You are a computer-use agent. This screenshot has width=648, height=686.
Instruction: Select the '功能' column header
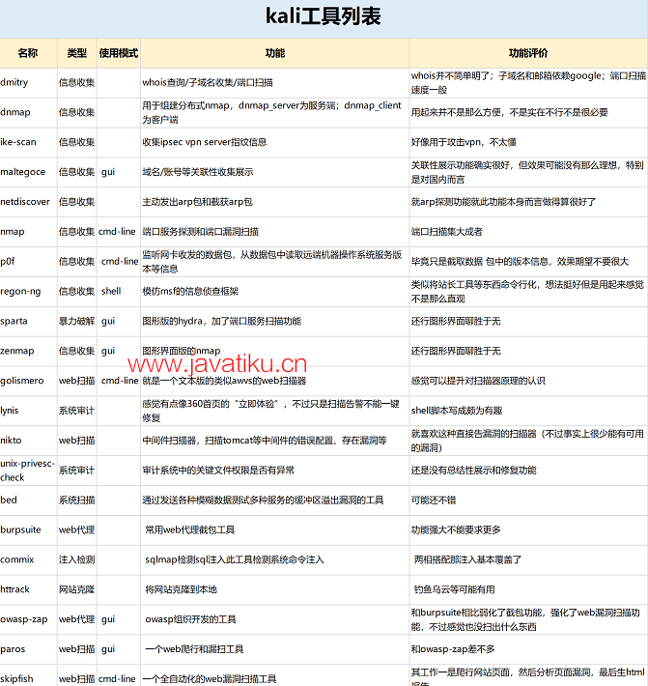tap(275, 53)
